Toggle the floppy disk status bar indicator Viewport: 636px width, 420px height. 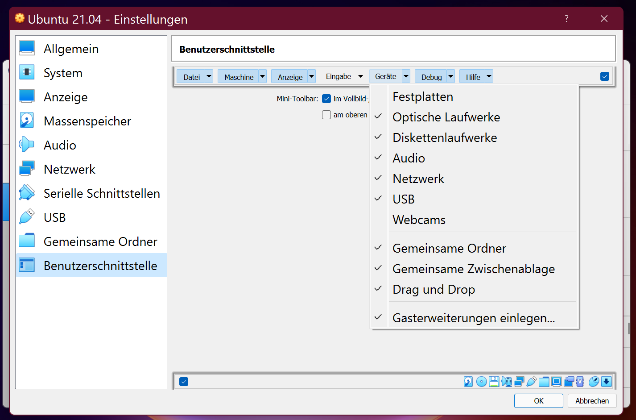(x=494, y=382)
